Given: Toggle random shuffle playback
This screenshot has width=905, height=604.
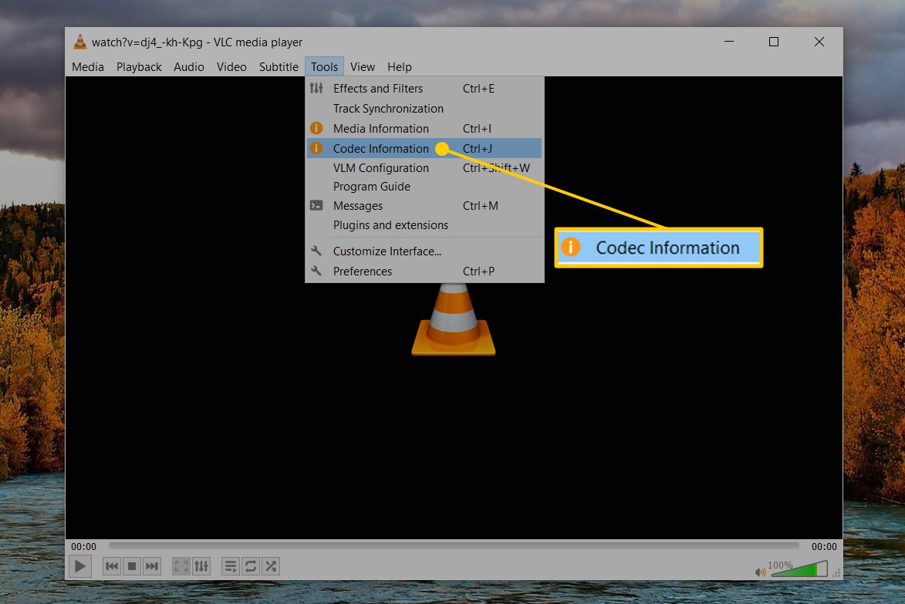Looking at the screenshot, I should click(271, 566).
